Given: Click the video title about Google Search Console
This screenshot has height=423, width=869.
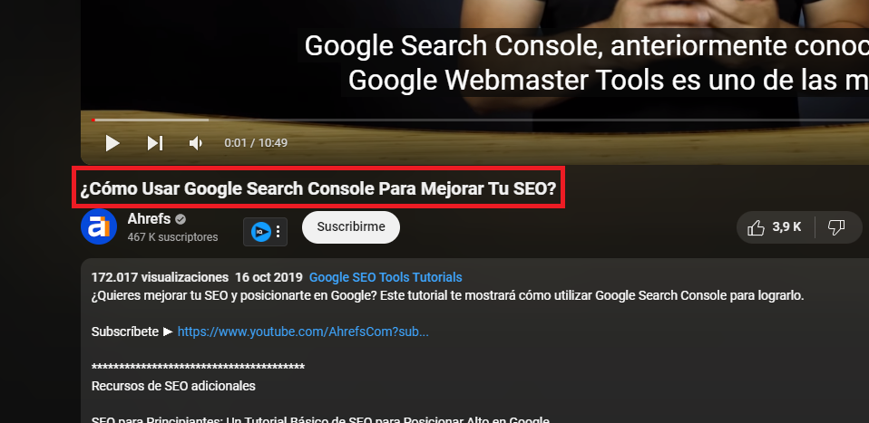Looking at the screenshot, I should [x=318, y=188].
